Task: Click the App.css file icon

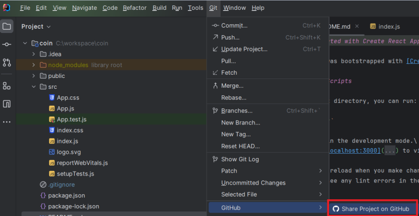Action: 52,98
